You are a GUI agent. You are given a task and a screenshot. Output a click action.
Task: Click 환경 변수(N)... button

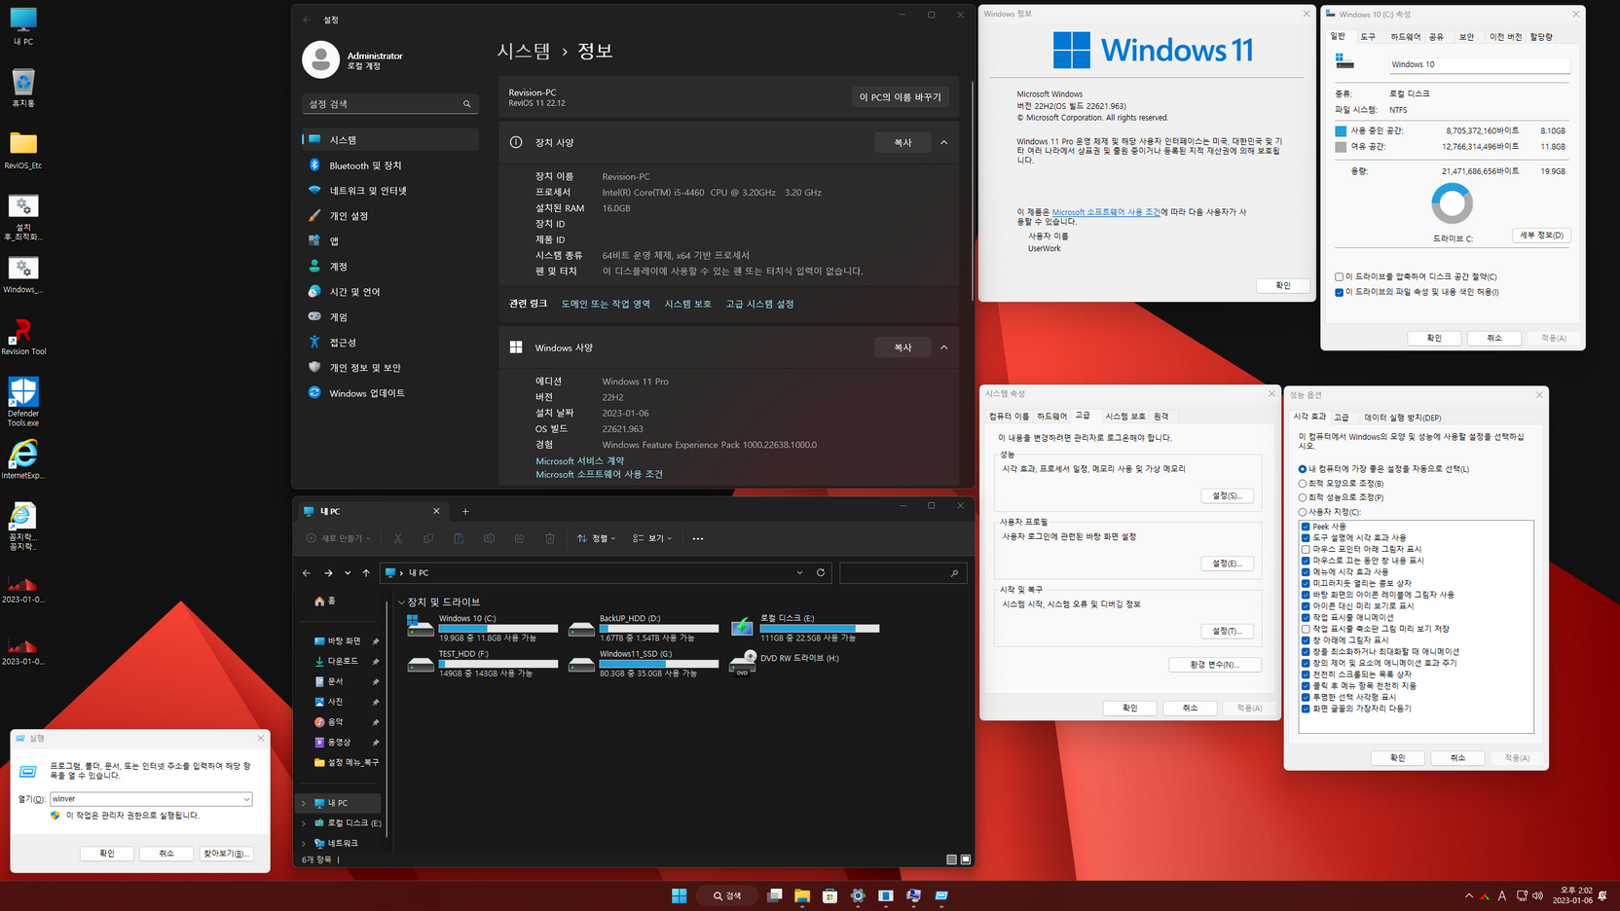[1215, 665]
